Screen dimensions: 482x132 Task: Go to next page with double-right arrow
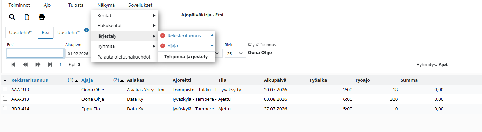pos(38,64)
